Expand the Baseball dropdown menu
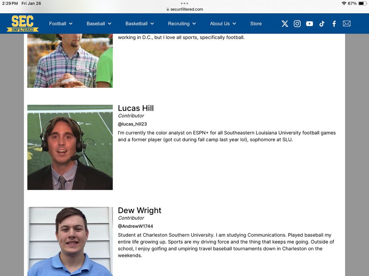Image resolution: width=369 pixels, height=276 pixels. (x=99, y=24)
